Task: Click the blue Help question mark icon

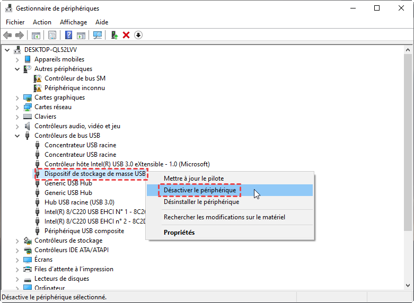Action: click(68, 35)
